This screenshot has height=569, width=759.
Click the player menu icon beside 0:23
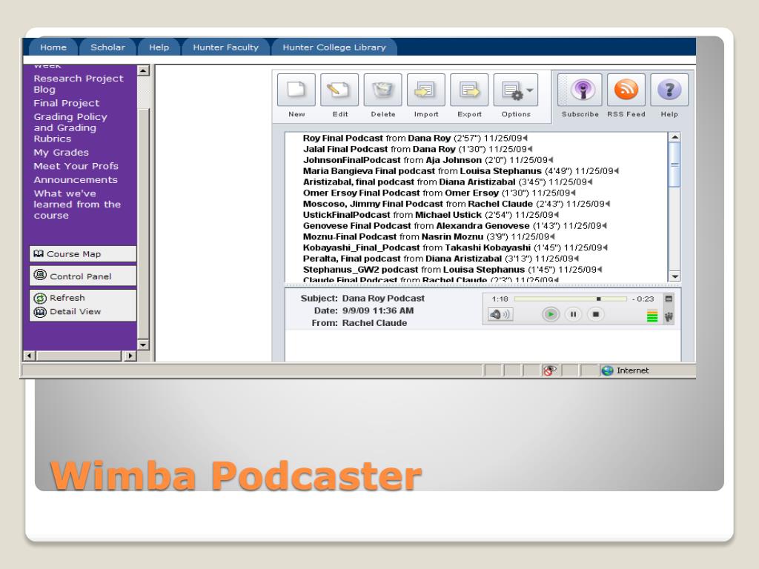click(669, 299)
